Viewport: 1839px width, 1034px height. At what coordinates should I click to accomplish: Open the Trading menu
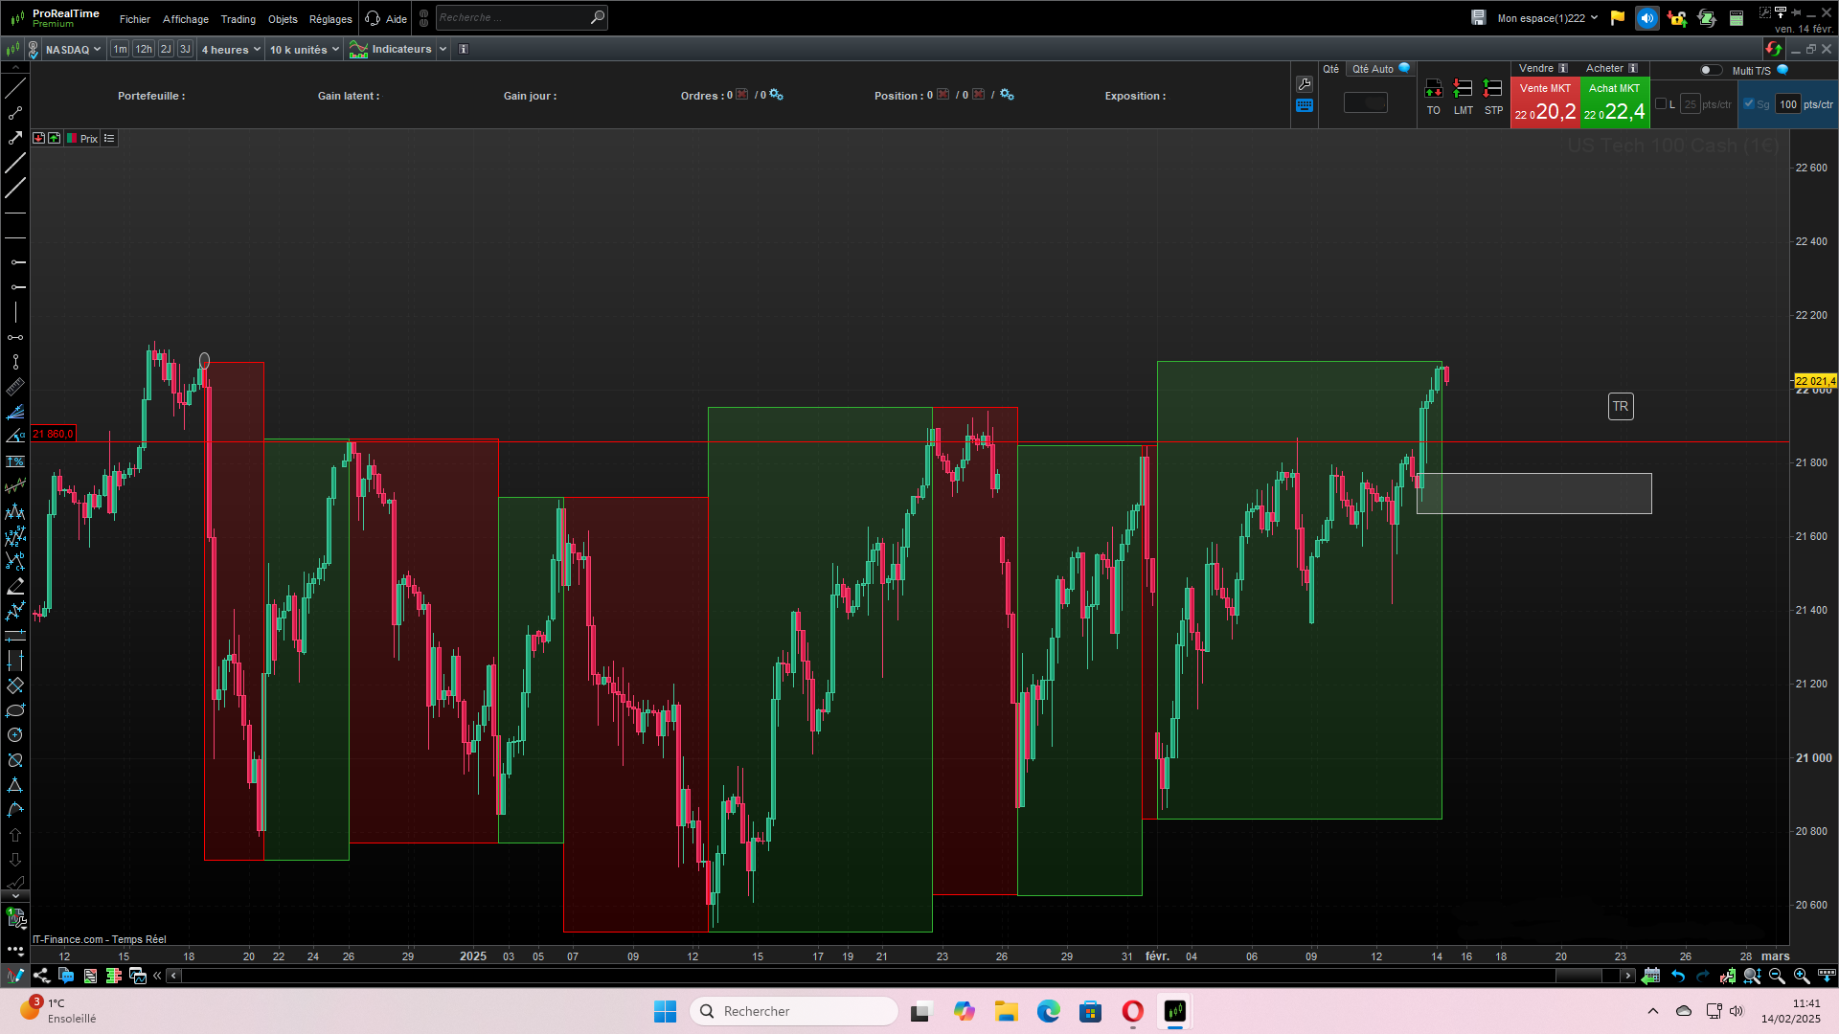tap(238, 19)
